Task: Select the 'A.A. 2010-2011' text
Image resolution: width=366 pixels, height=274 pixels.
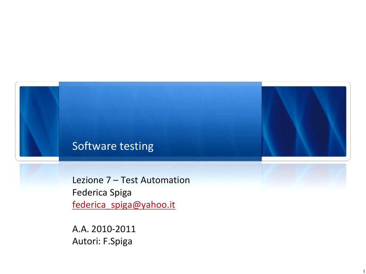Action: (x=104, y=229)
